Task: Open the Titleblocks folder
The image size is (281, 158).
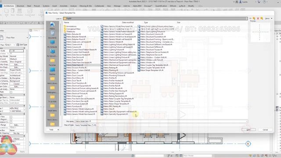Action: pos(69,32)
